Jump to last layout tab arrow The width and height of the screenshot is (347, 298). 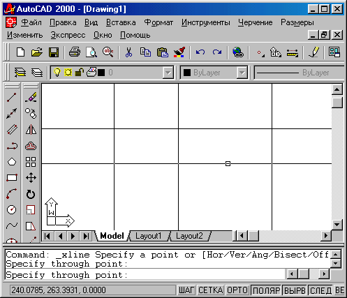[86, 236]
